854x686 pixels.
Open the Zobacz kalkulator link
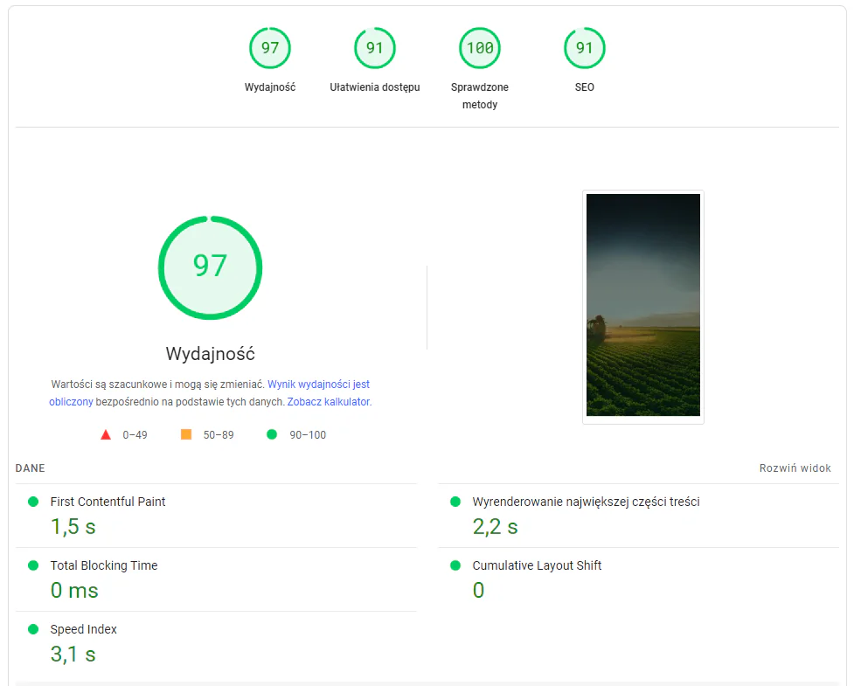click(328, 402)
